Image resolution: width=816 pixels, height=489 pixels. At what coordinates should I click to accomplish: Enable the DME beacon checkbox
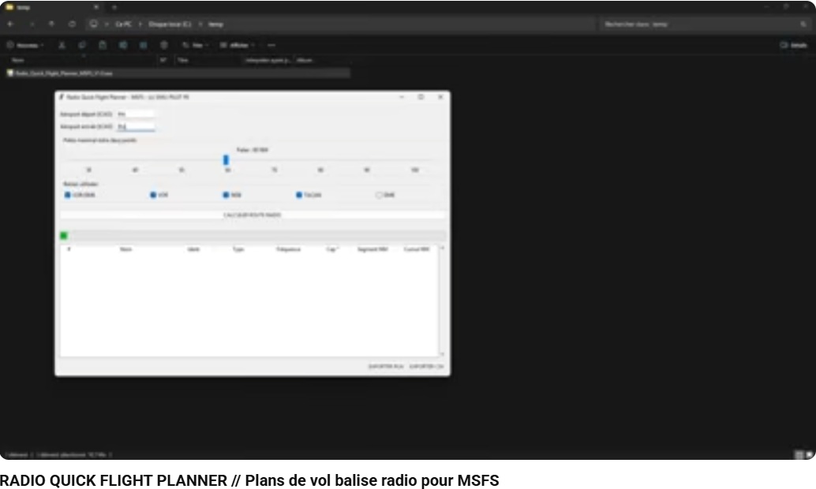pyautogui.click(x=379, y=195)
